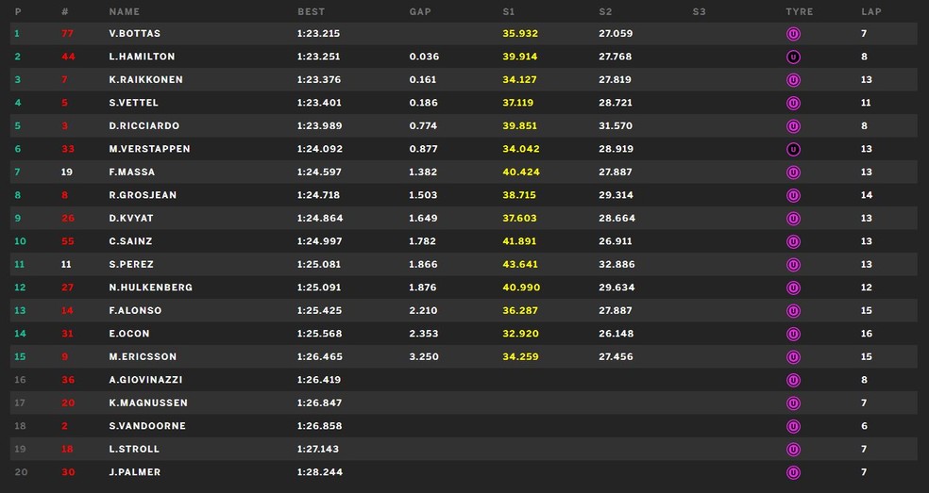Viewport: 929px width, 493px height.
Task: Click the BEST column header
Action: [311, 12]
